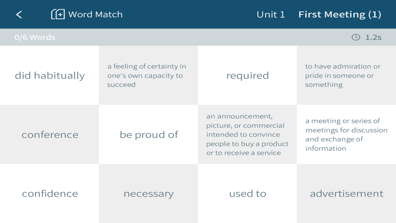Click the 1.2s elapsed time readout
This screenshot has width=396, height=223.
coord(373,37)
